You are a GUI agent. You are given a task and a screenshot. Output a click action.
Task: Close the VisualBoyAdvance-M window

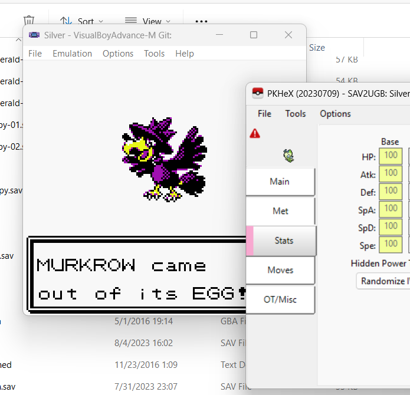pyautogui.click(x=288, y=35)
